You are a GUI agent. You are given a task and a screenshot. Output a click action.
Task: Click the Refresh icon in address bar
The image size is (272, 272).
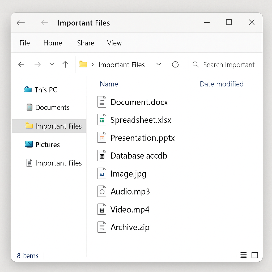175,65
